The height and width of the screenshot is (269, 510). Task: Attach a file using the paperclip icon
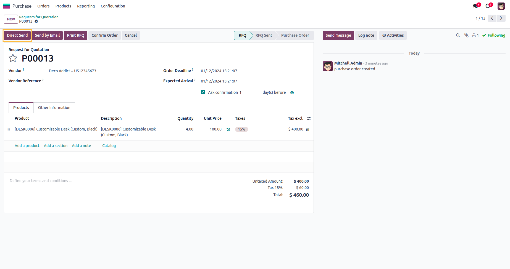tap(466, 35)
